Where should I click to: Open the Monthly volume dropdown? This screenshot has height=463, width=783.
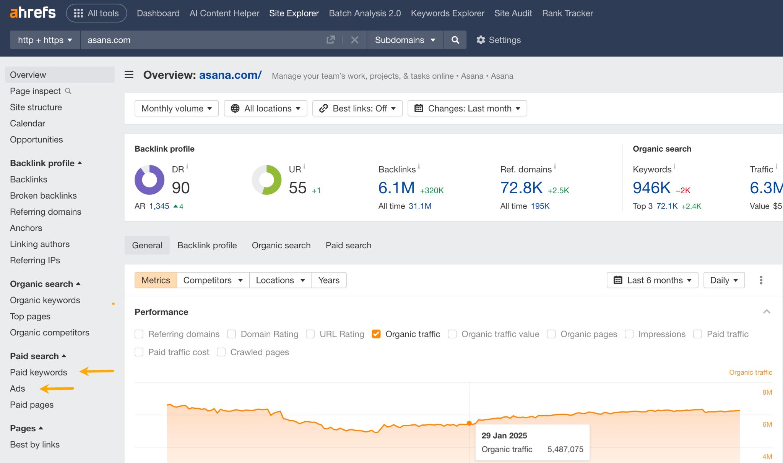click(x=176, y=108)
